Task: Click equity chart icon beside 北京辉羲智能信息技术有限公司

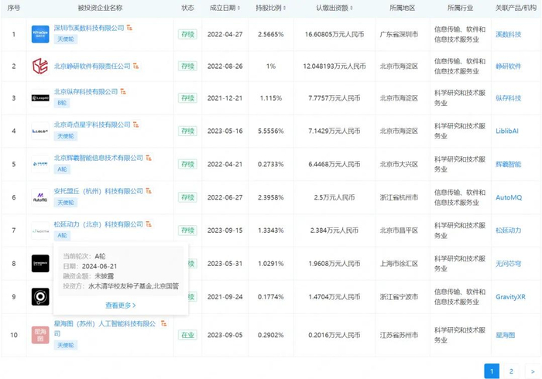Action: [149, 158]
